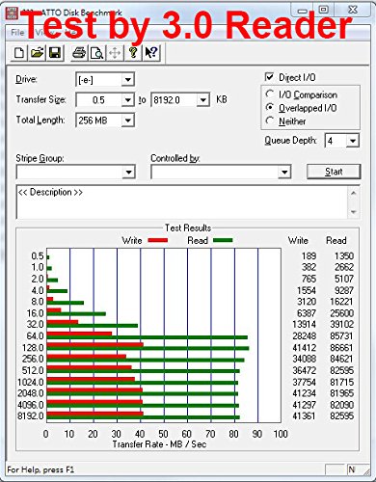
Task: Click the ATTO application icon in title bar
Action: 12,13
